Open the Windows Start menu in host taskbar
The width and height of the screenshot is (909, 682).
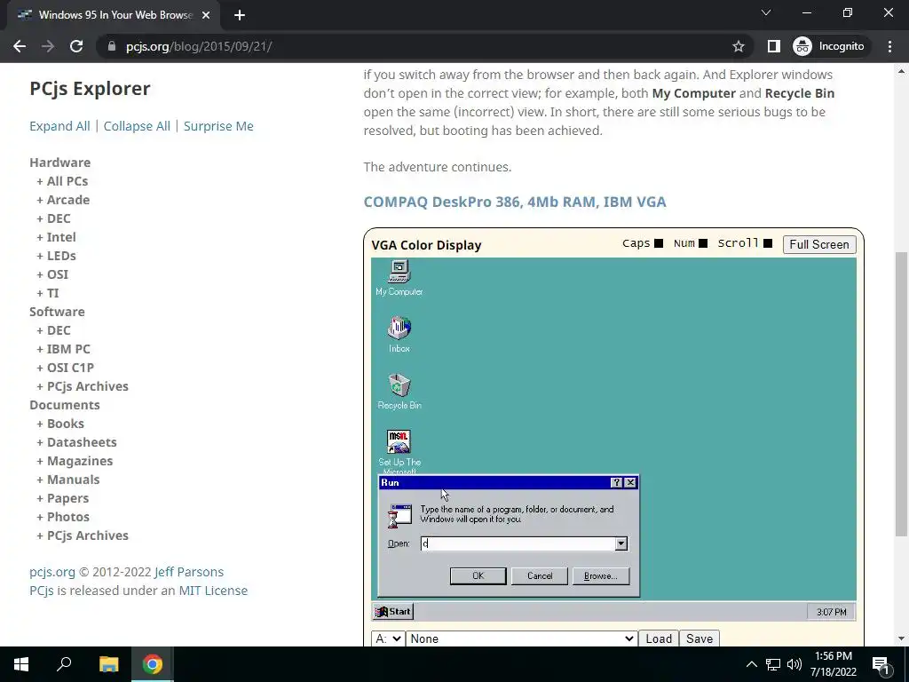coord(21,664)
